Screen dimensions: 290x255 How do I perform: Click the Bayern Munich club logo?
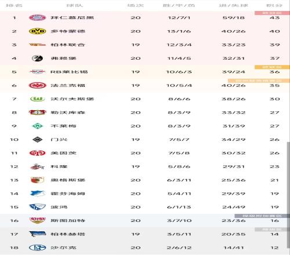click(x=37, y=17)
